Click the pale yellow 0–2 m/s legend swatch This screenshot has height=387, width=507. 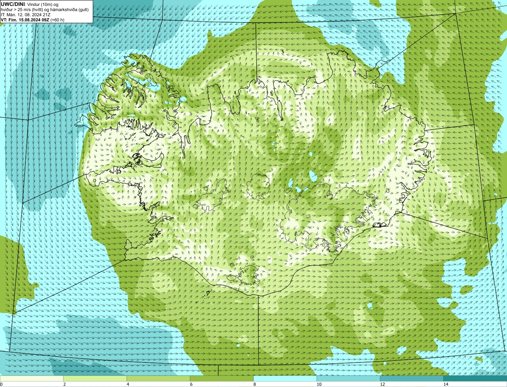tap(32, 378)
